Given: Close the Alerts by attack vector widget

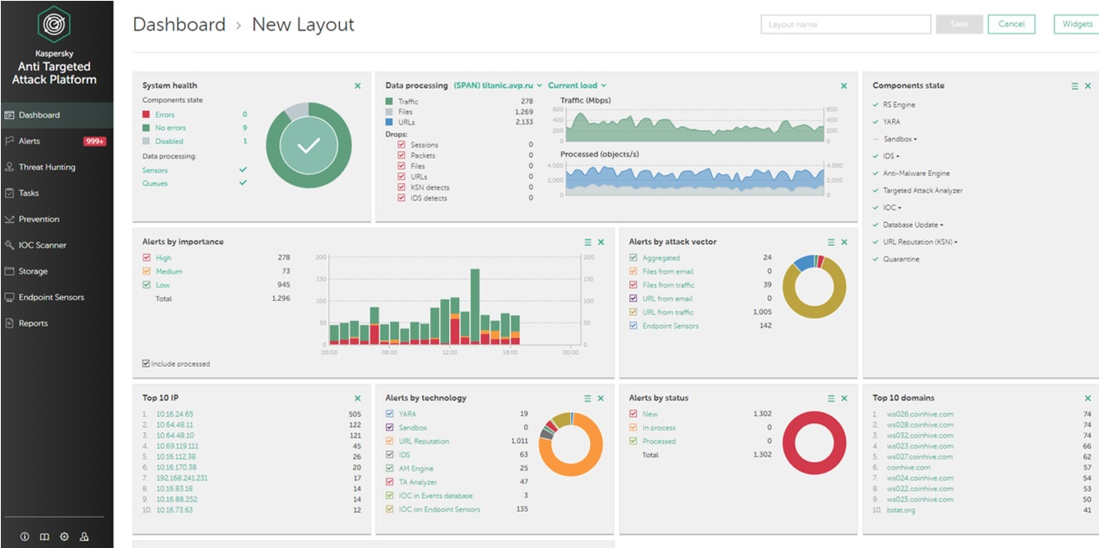Looking at the screenshot, I should (844, 242).
